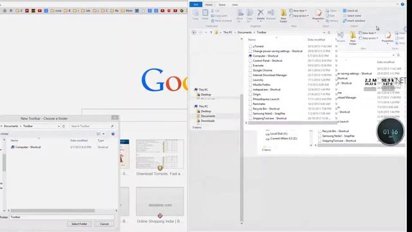412x232 pixels.
Task: Sort by Type column in New Toolbar dialog
Action: click(101, 140)
